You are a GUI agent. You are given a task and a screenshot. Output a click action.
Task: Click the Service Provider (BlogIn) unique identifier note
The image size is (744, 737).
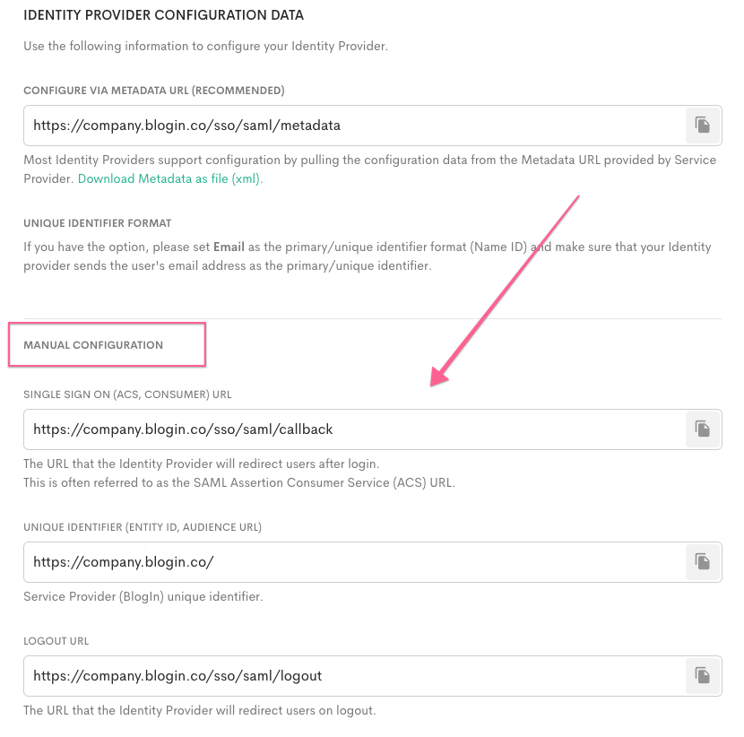[x=143, y=596]
